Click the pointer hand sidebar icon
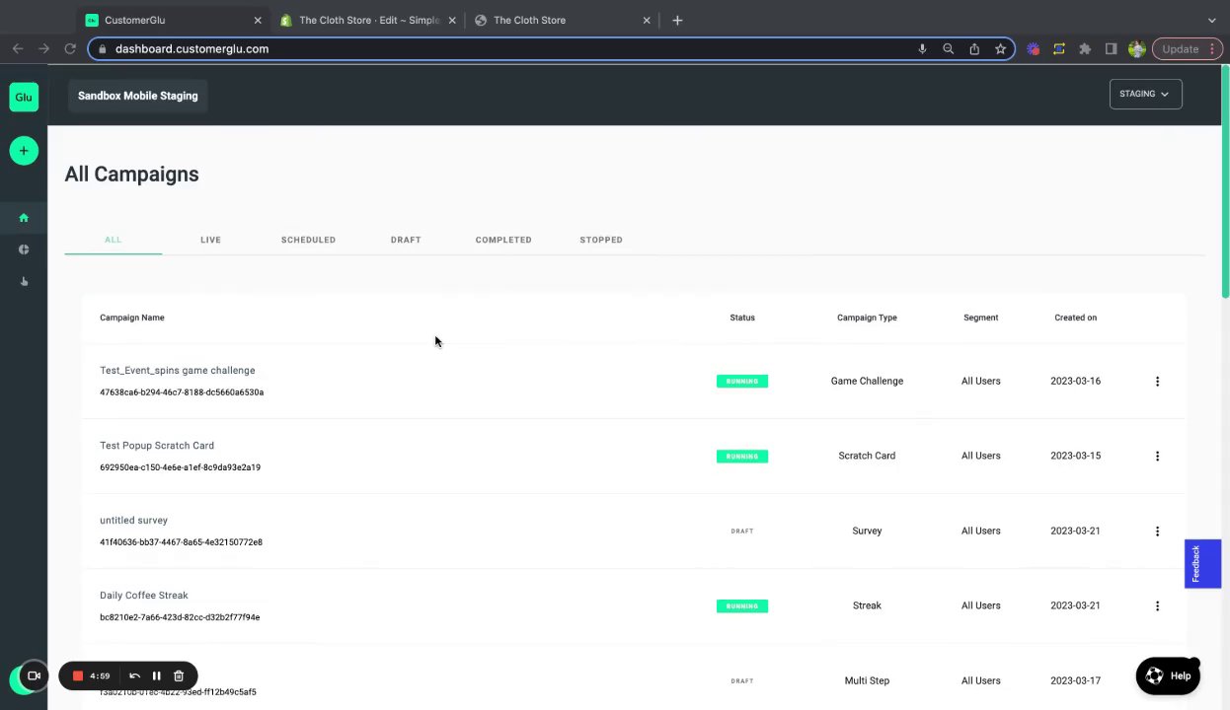The image size is (1230, 710). 24,282
